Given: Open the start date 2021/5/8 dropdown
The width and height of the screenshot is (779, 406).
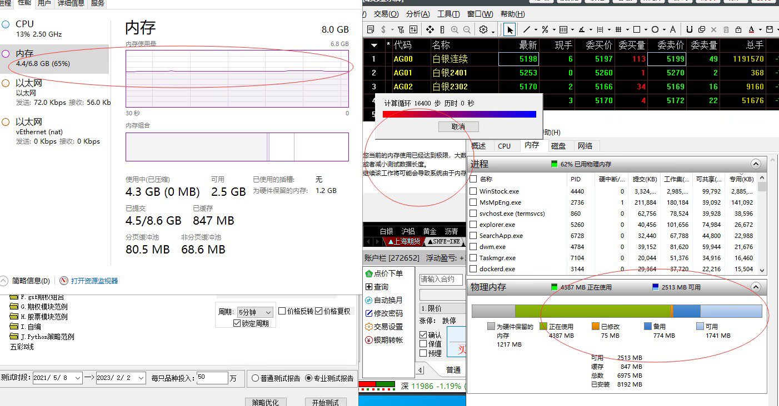Looking at the screenshot, I should point(78,378).
